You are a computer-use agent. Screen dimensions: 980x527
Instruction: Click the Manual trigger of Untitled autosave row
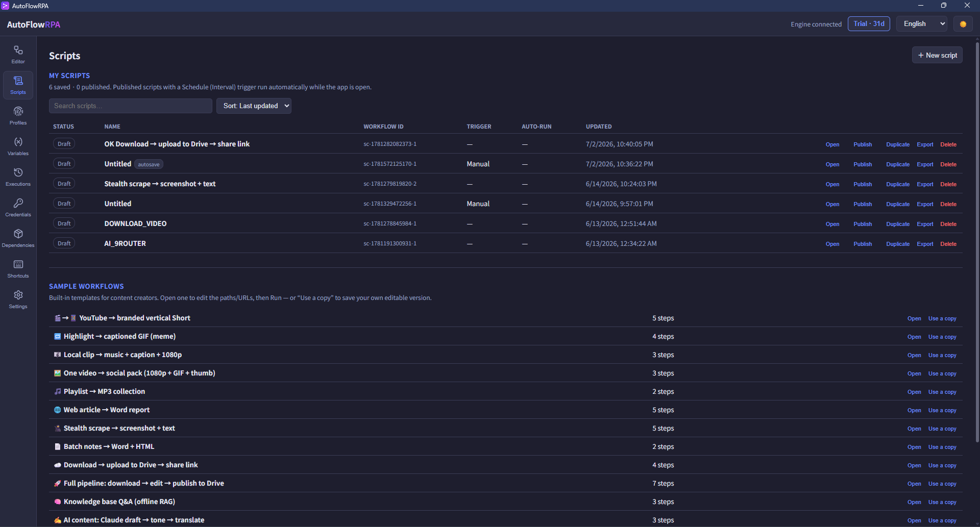click(478, 164)
